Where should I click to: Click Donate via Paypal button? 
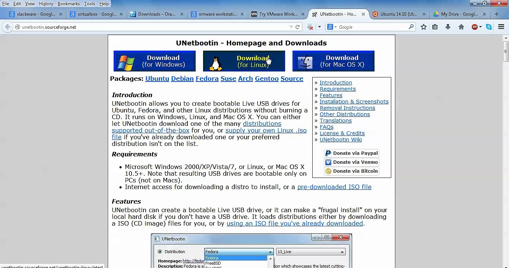(351, 153)
